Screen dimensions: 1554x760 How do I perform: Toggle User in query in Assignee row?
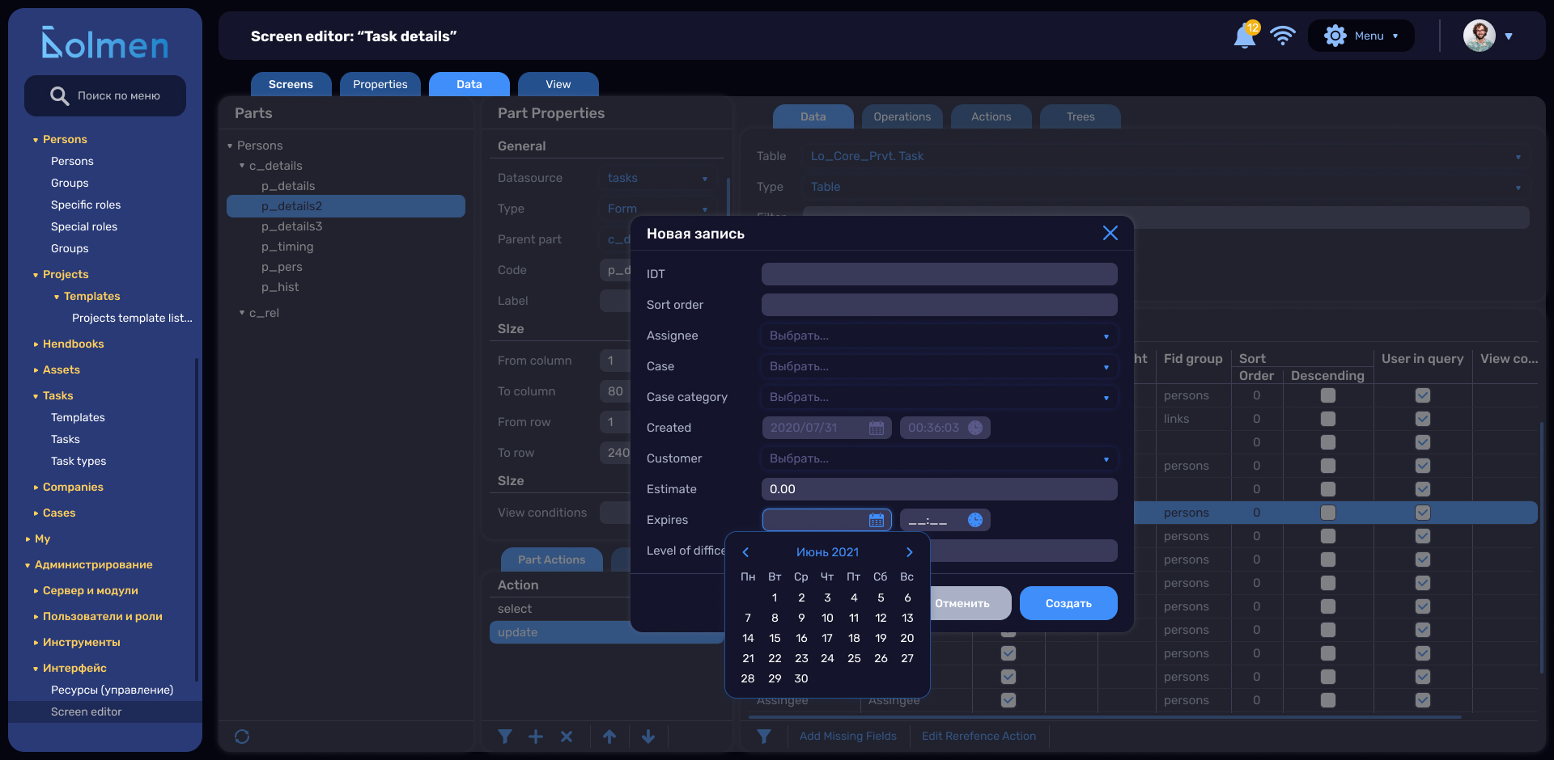tap(1423, 700)
